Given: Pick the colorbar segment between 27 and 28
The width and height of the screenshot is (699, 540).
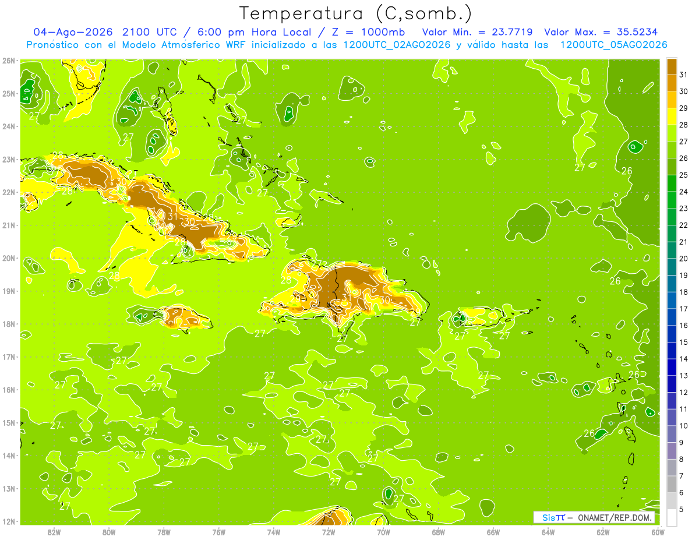Looking at the screenshot, I should 672,133.
